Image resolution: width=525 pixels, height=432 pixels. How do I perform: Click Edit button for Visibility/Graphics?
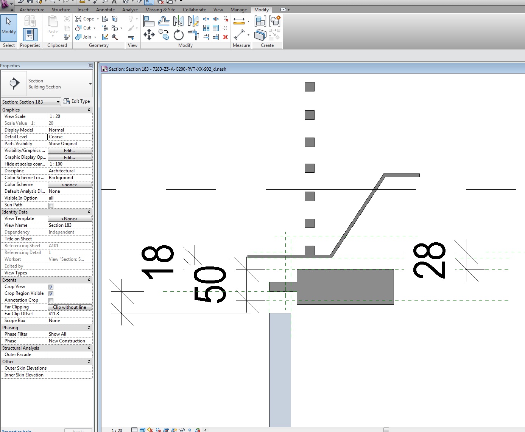pyautogui.click(x=70, y=151)
